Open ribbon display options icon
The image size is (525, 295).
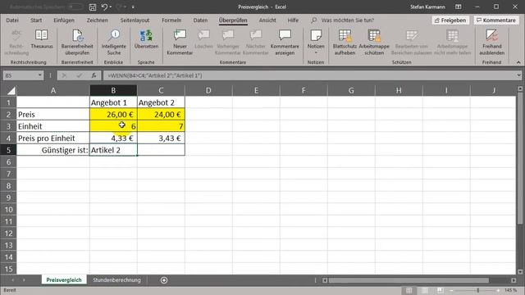(459, 7)
